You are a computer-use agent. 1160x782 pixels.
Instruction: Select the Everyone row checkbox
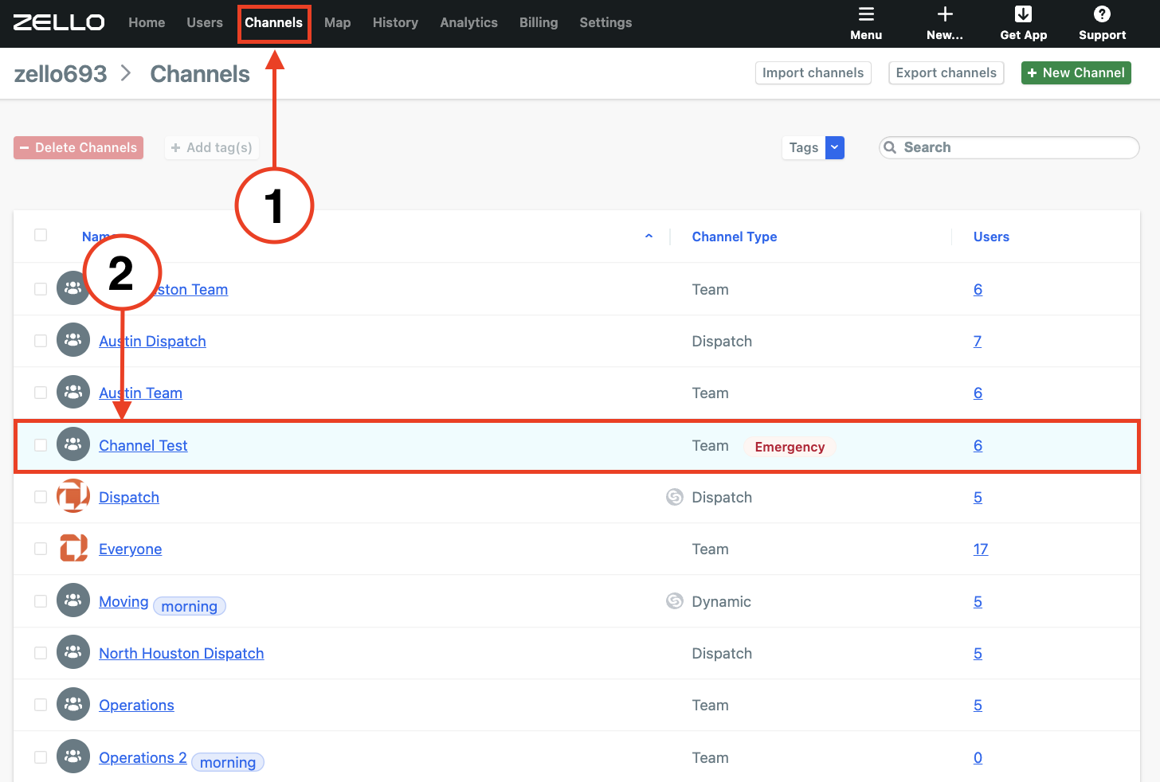pos(41,549)
